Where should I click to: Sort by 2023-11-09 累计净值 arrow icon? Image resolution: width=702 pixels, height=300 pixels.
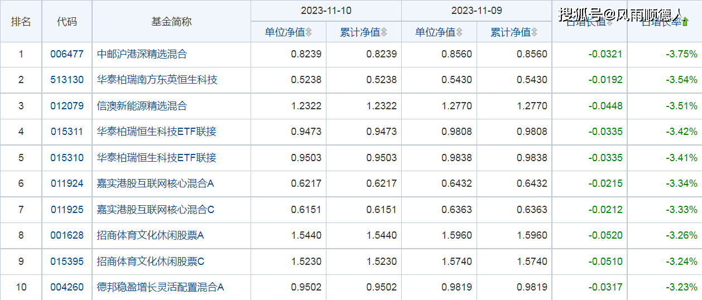tap(535, 32)
